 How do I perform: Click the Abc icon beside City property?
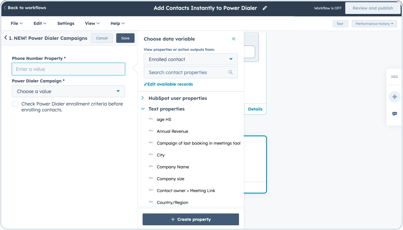(151, 155)
